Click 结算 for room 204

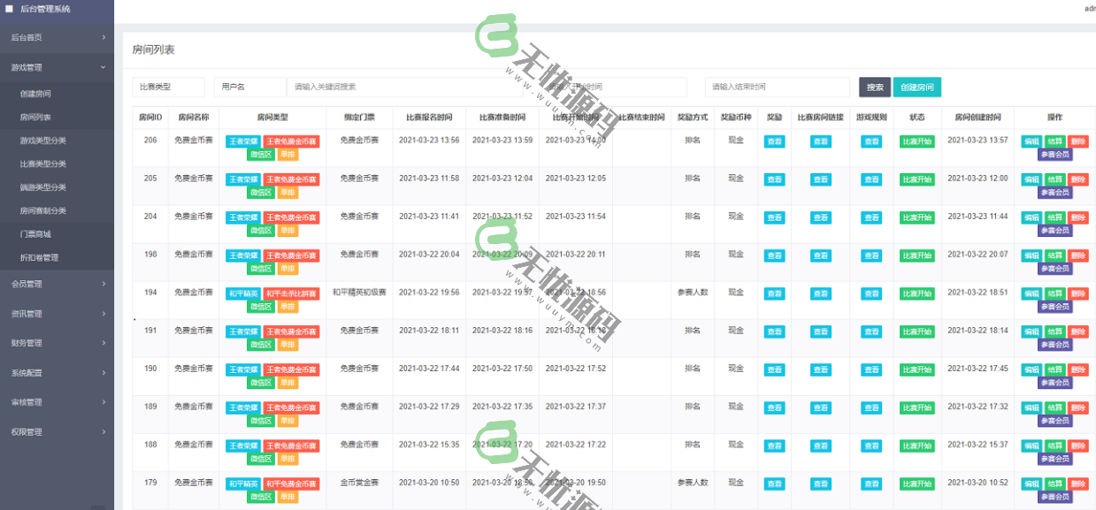point(1054,217)
